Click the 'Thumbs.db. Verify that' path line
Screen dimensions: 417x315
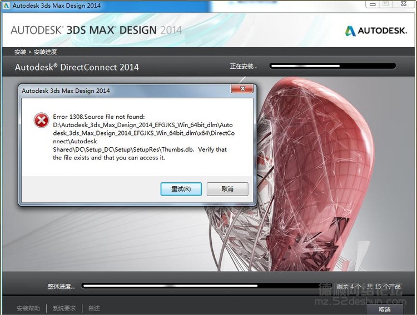(140, 149)
